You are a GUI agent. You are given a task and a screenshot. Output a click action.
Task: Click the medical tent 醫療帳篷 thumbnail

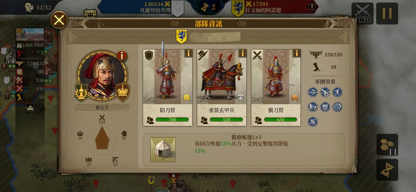(163, 150)
